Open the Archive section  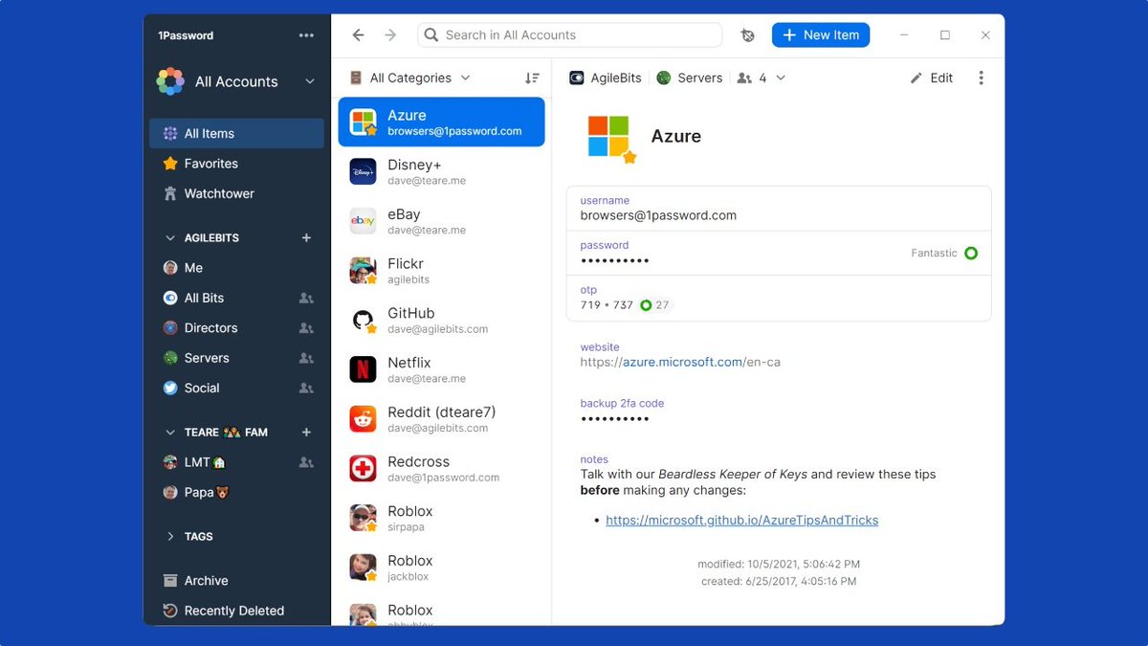pyautogui.click(x=205, y=580)
